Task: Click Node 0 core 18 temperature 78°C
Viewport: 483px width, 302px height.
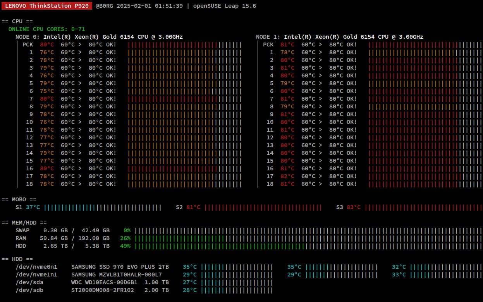Action: 47,184
